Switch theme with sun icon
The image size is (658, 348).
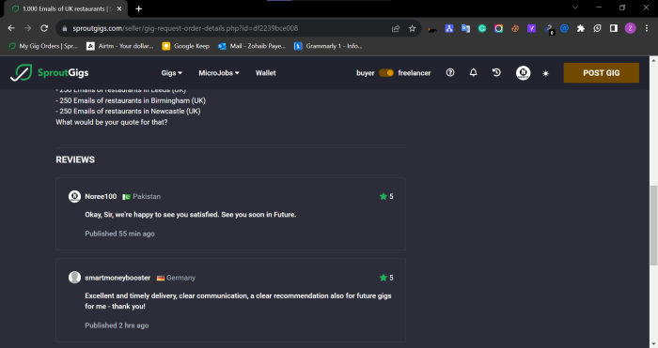click(x=545, y=73)
